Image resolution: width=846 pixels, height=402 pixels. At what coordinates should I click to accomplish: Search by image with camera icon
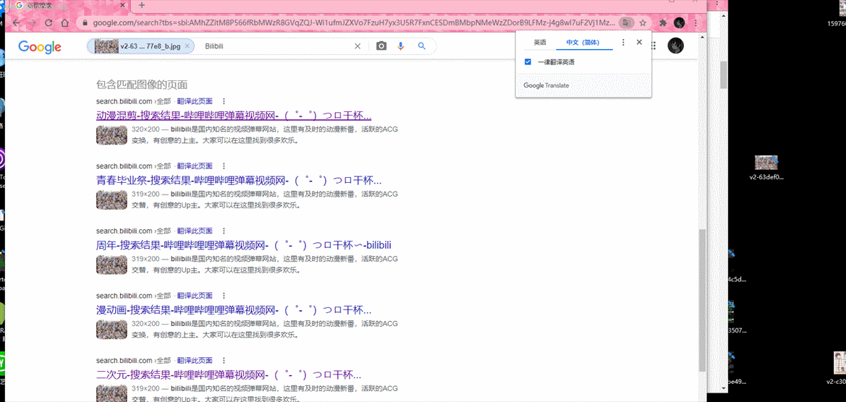coord(381,46)
